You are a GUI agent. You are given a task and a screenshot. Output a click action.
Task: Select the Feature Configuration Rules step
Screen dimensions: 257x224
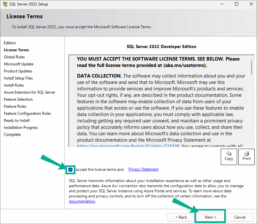28,113
